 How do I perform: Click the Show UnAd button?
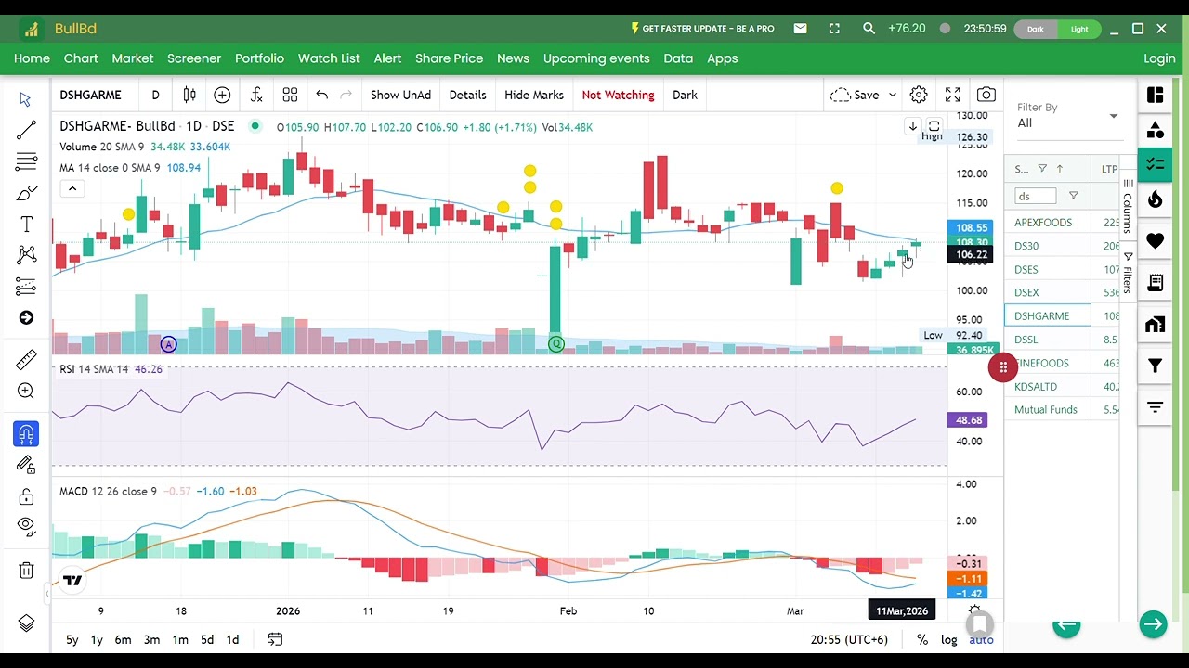point(400,95)
